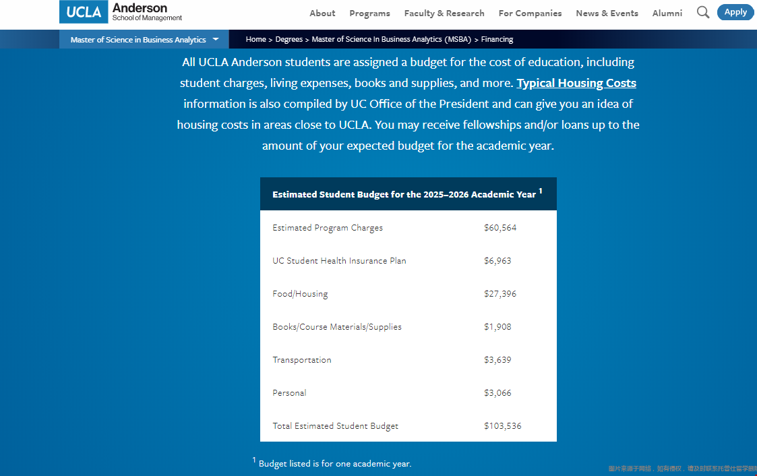
Task: Select the Personal label
Action: pos(289,393)
